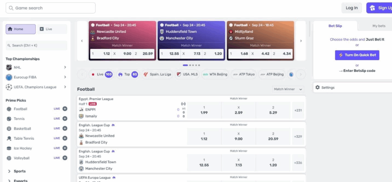
Task: Click the Game search input field
Action: tap(51, 8)
